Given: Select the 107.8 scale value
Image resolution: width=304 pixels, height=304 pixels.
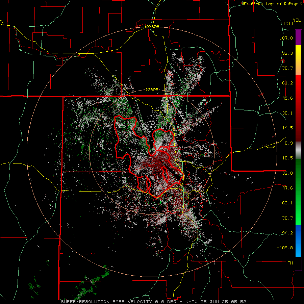Looking at the screenshot, I should pos(286,38).
